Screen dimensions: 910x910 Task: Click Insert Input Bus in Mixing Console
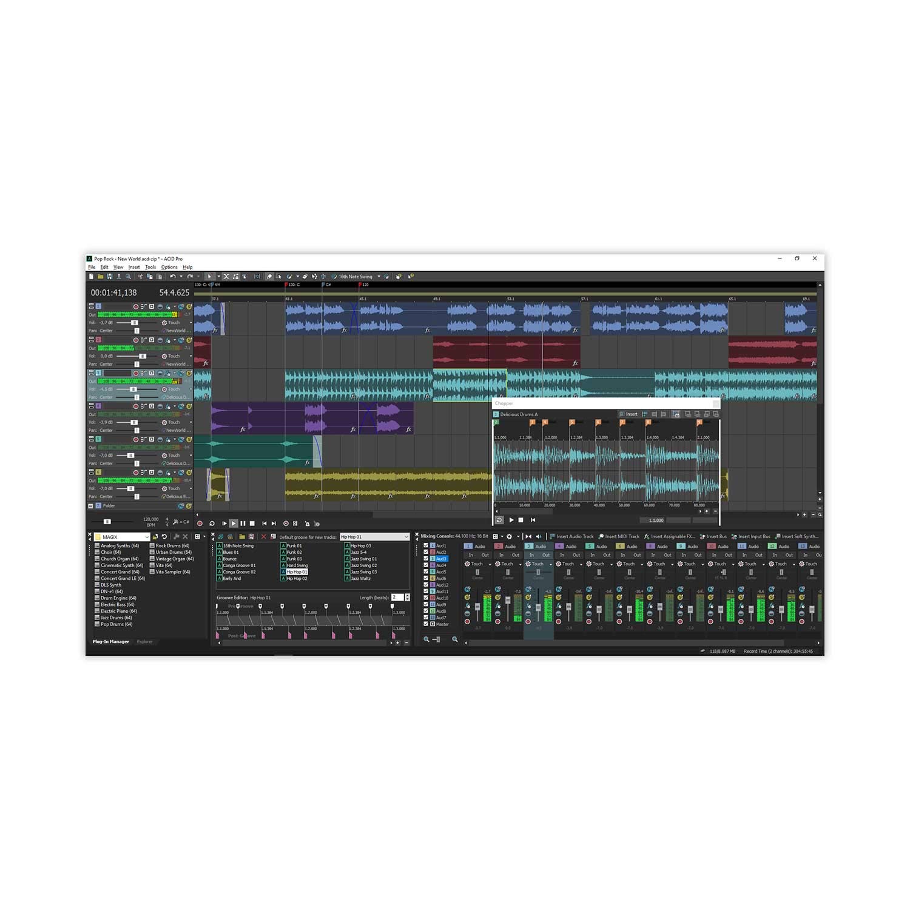[750, 536]
